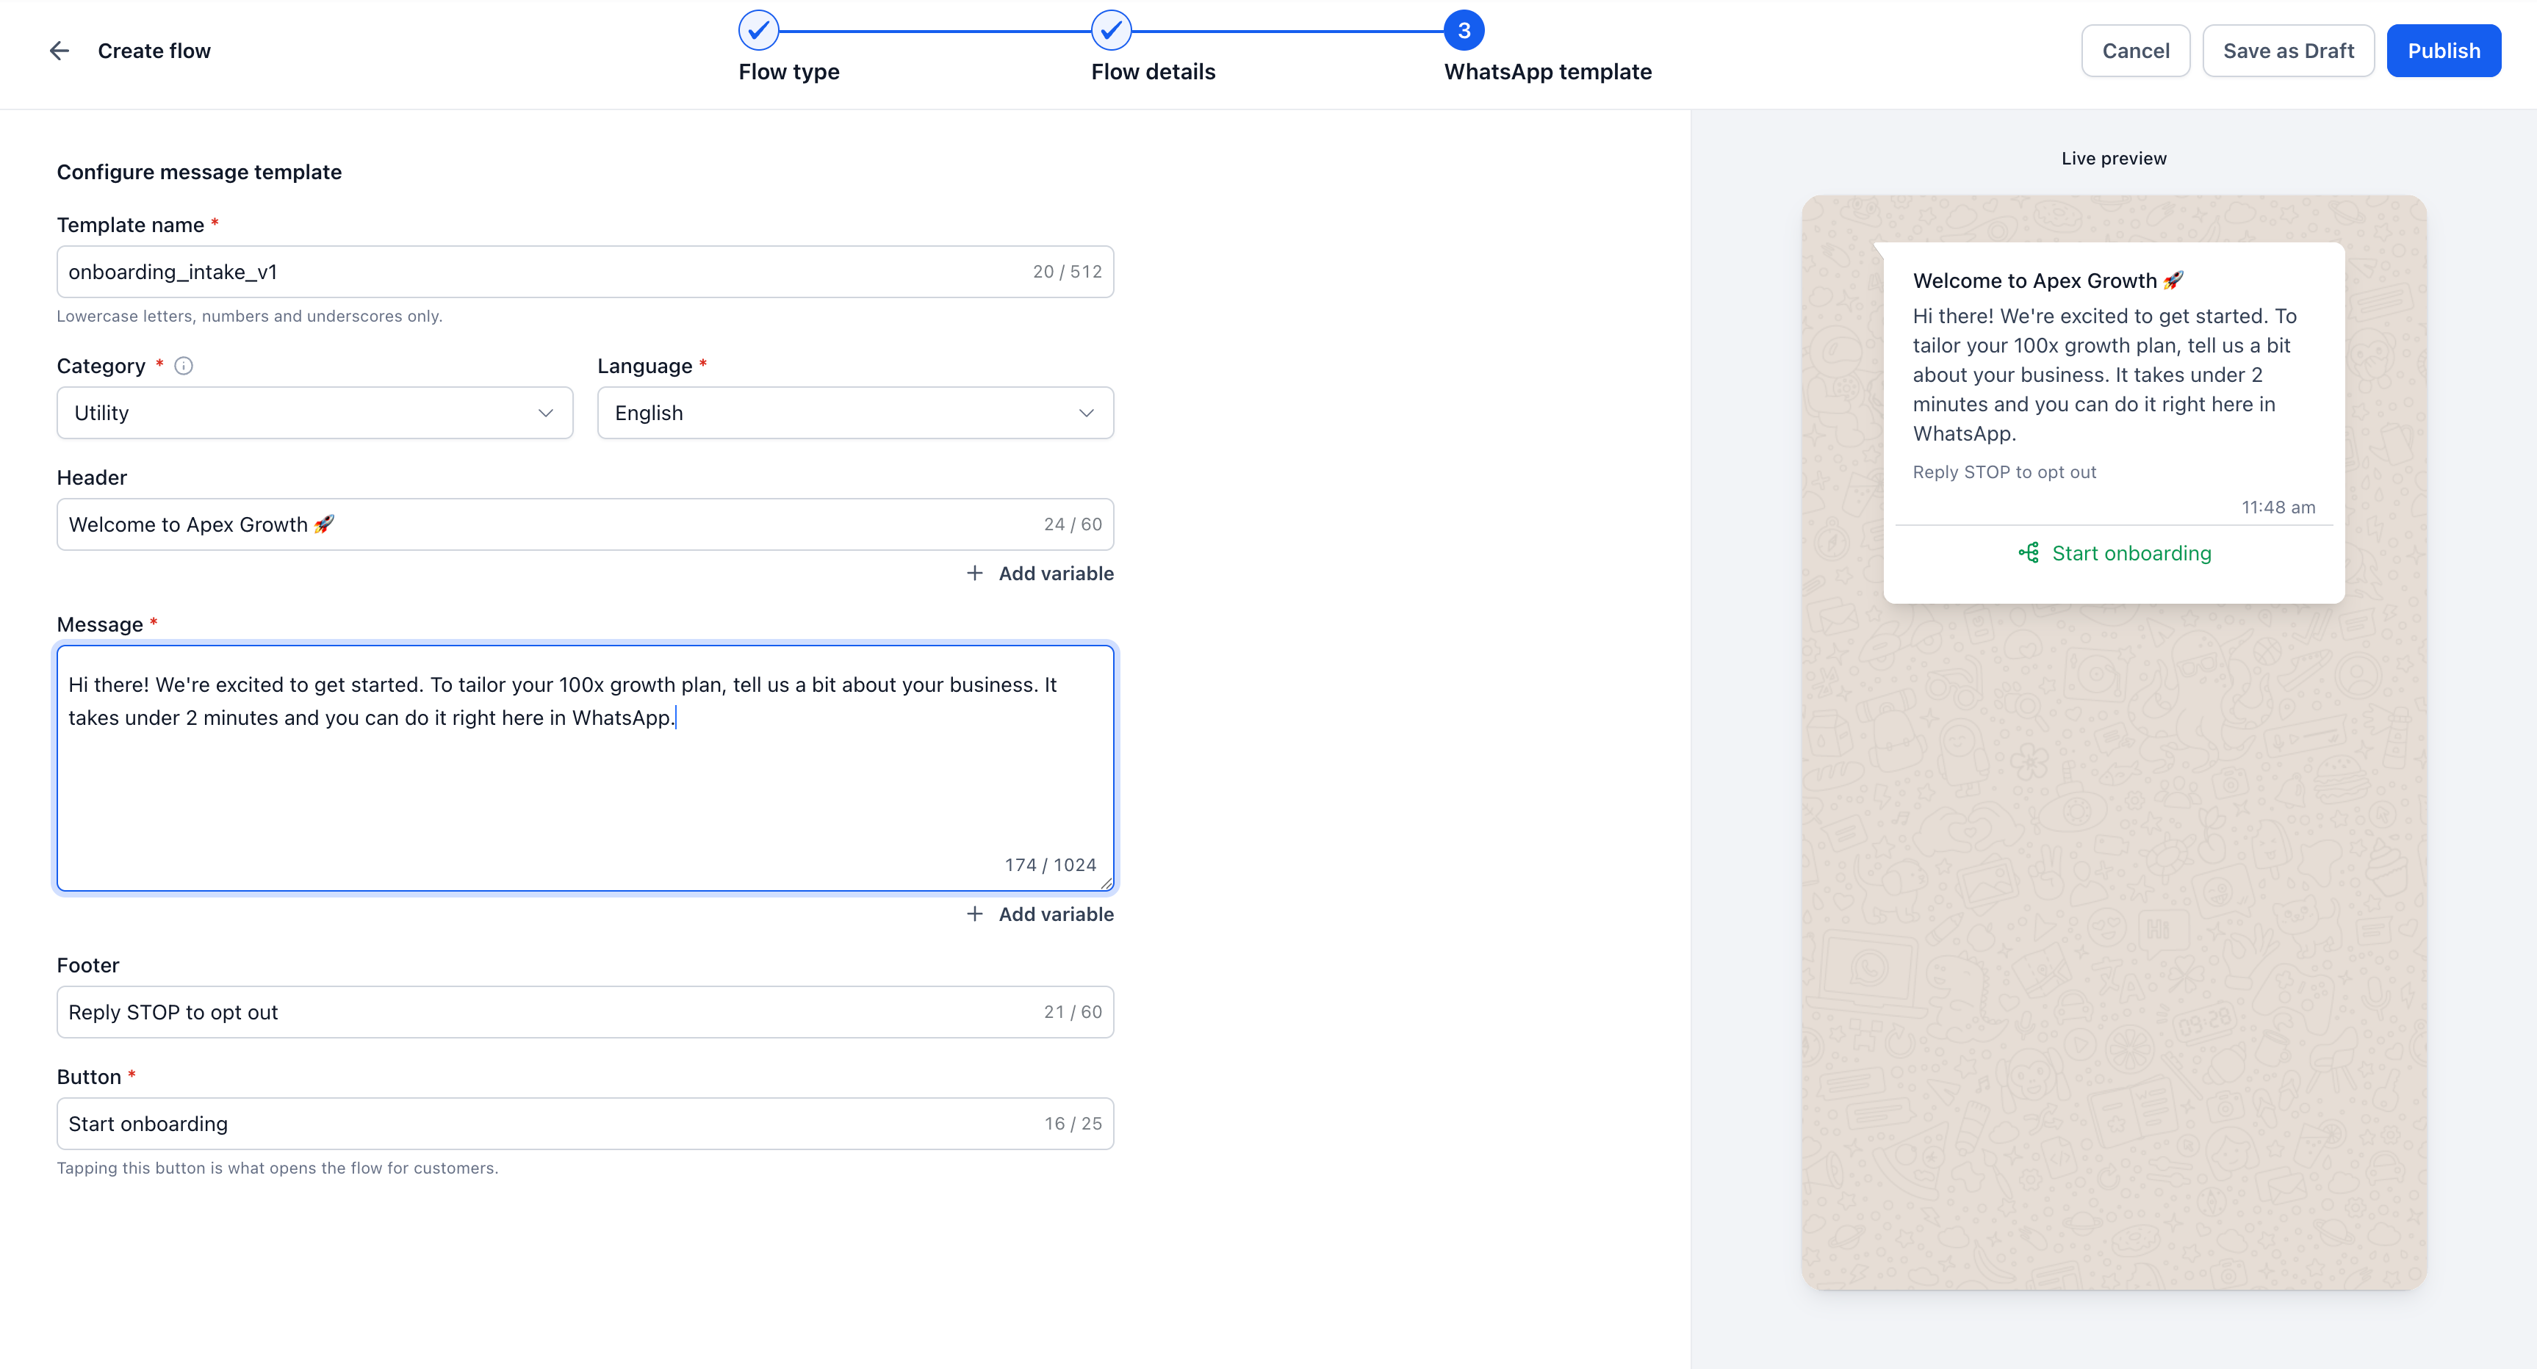Click Save as Draft
This screenshot has height=1369, width=2537.
point(2288,50)
